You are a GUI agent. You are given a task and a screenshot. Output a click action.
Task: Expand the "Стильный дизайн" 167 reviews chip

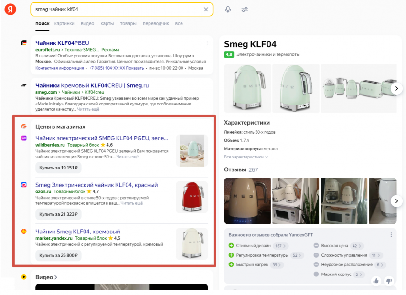click(x=279, y=246)
